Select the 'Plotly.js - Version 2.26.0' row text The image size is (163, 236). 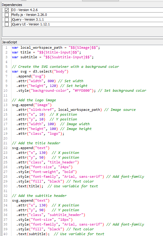[29, 15]
